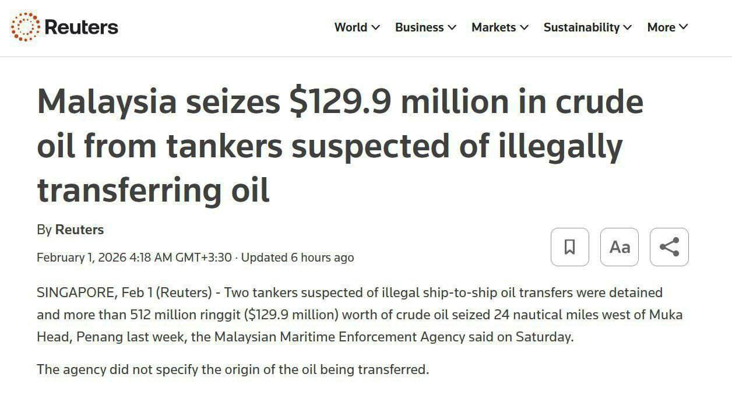The height and width of the screenshot is (402, 732).
Task: Expand the World navigation dropdown
Action: (x=375, y=27)
